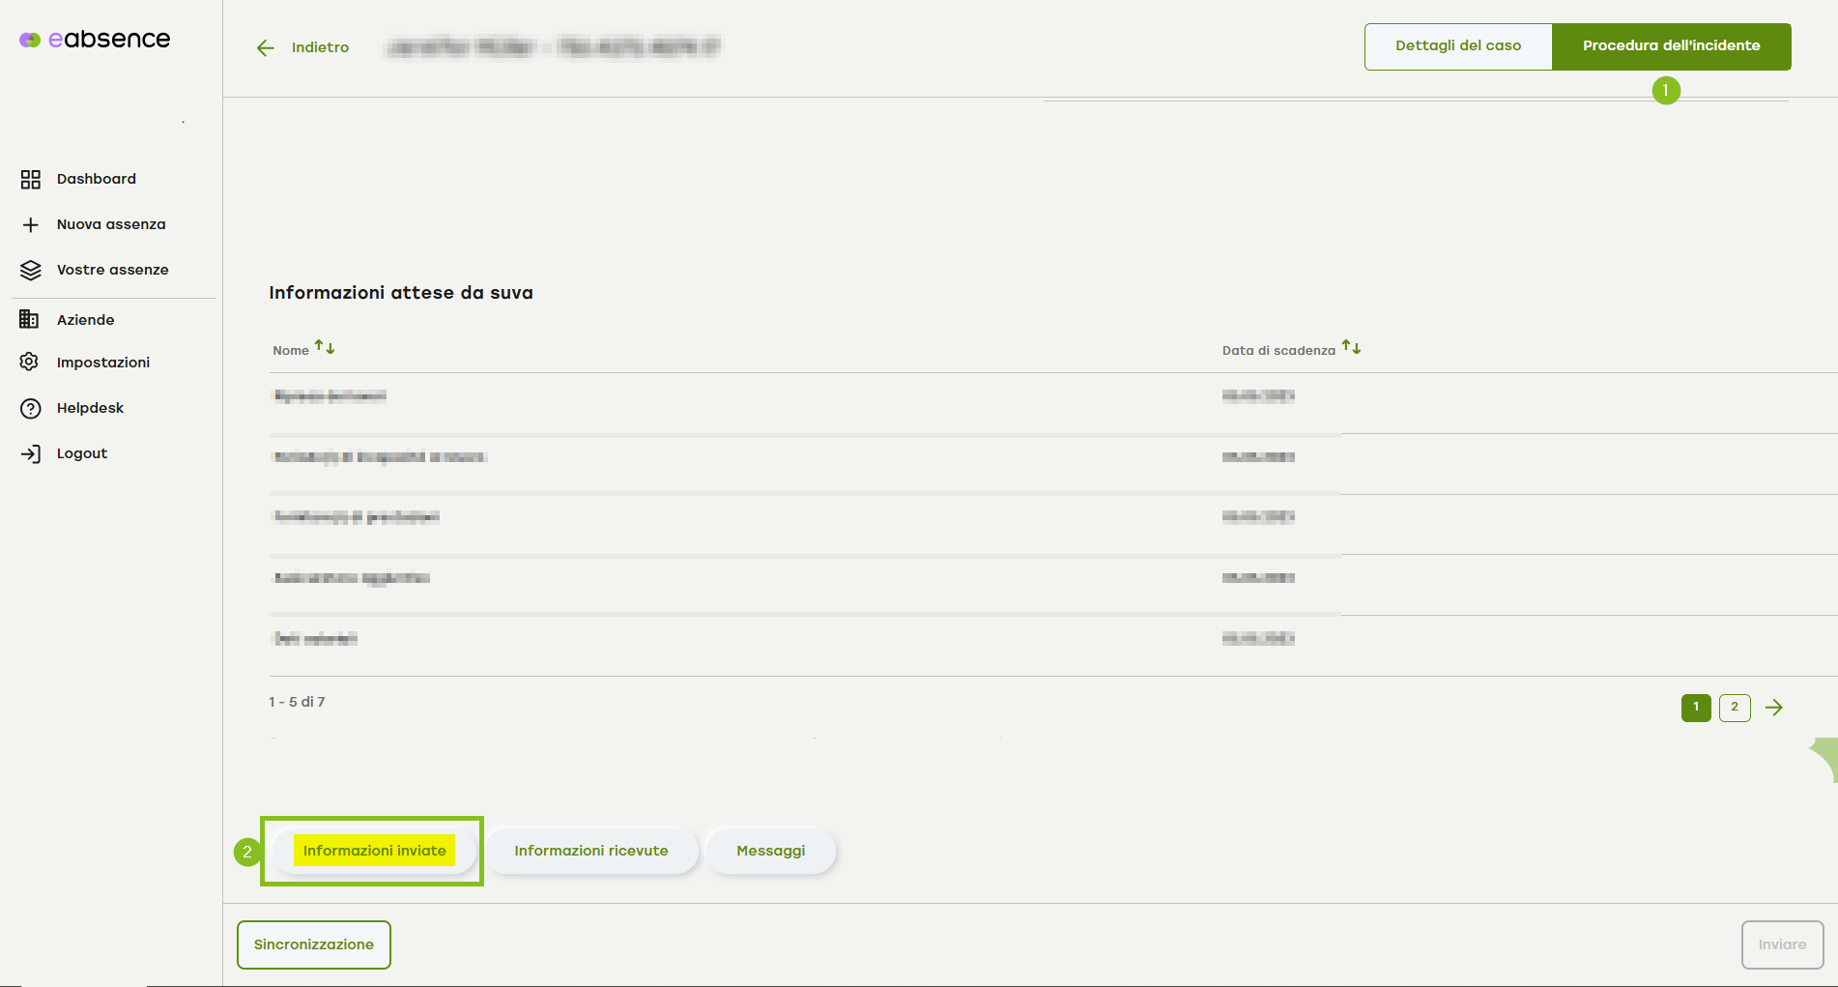Click the Sincronizzazione button
The image size is (1838, 987).
[314, 944]
